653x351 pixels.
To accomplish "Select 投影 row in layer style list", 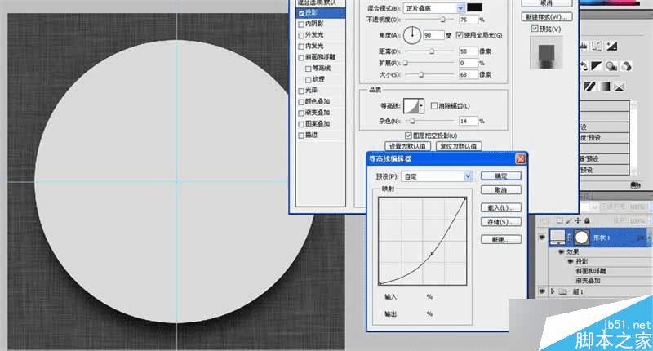I will pos(321,13).
